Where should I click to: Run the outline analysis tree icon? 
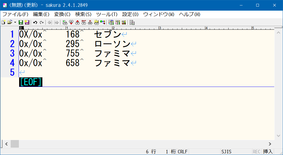tap(103, 22)
